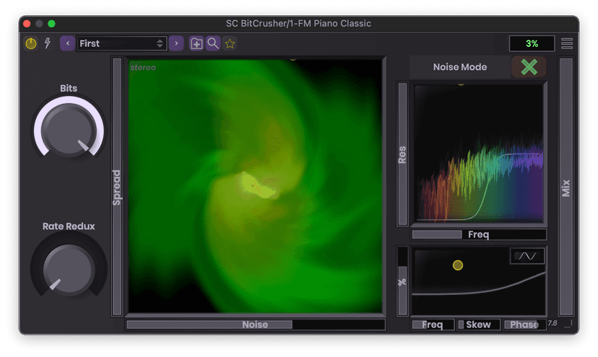Click the vertical Spread slider
The image size is (598, 357).
pos(116,188)
